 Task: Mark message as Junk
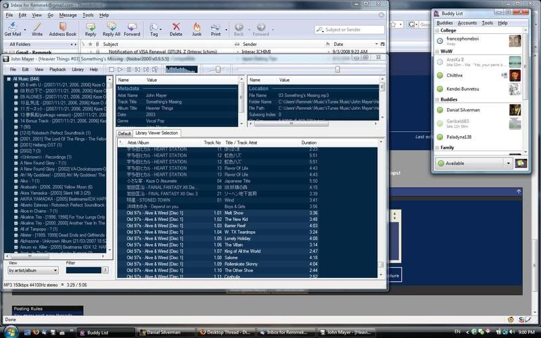(197, 28)
